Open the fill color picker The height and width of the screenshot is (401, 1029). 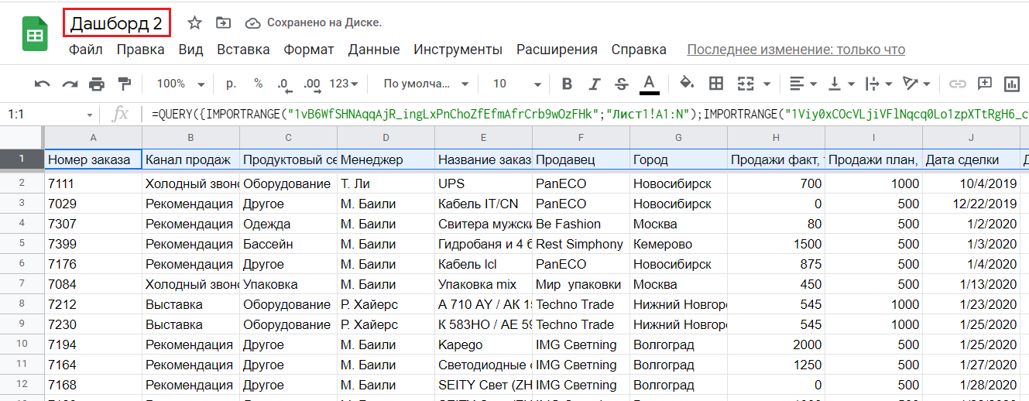click(x=686, y=84)
